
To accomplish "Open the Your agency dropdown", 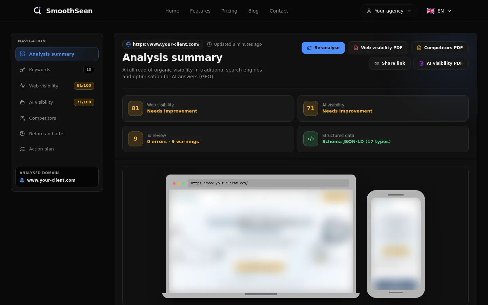I will (389, 11).
